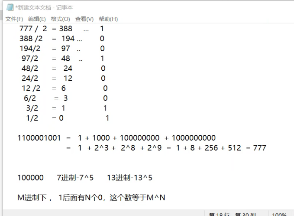Click the quotient '= 194' value

click(x=63, y=39)
